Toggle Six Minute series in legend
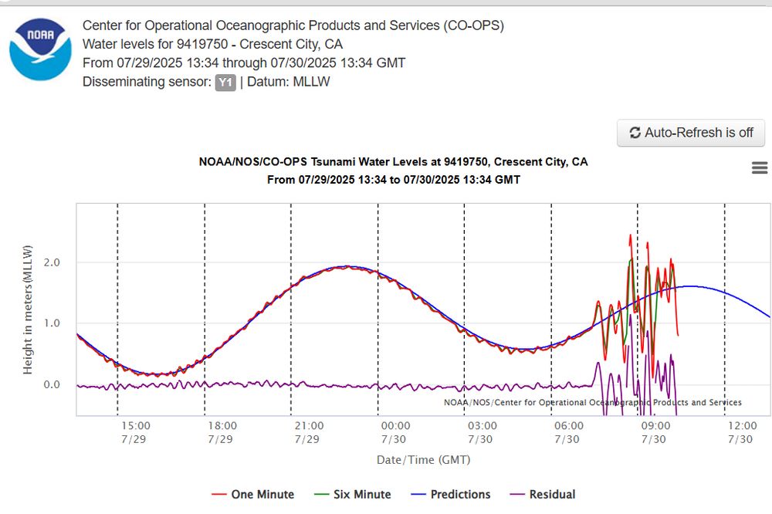This screenshot has width=772, height=514. click(x=353, y=494)
